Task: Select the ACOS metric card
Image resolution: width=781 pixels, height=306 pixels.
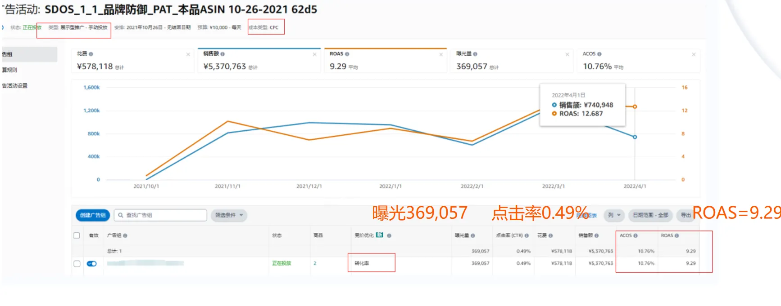Action: click(639, 61)
